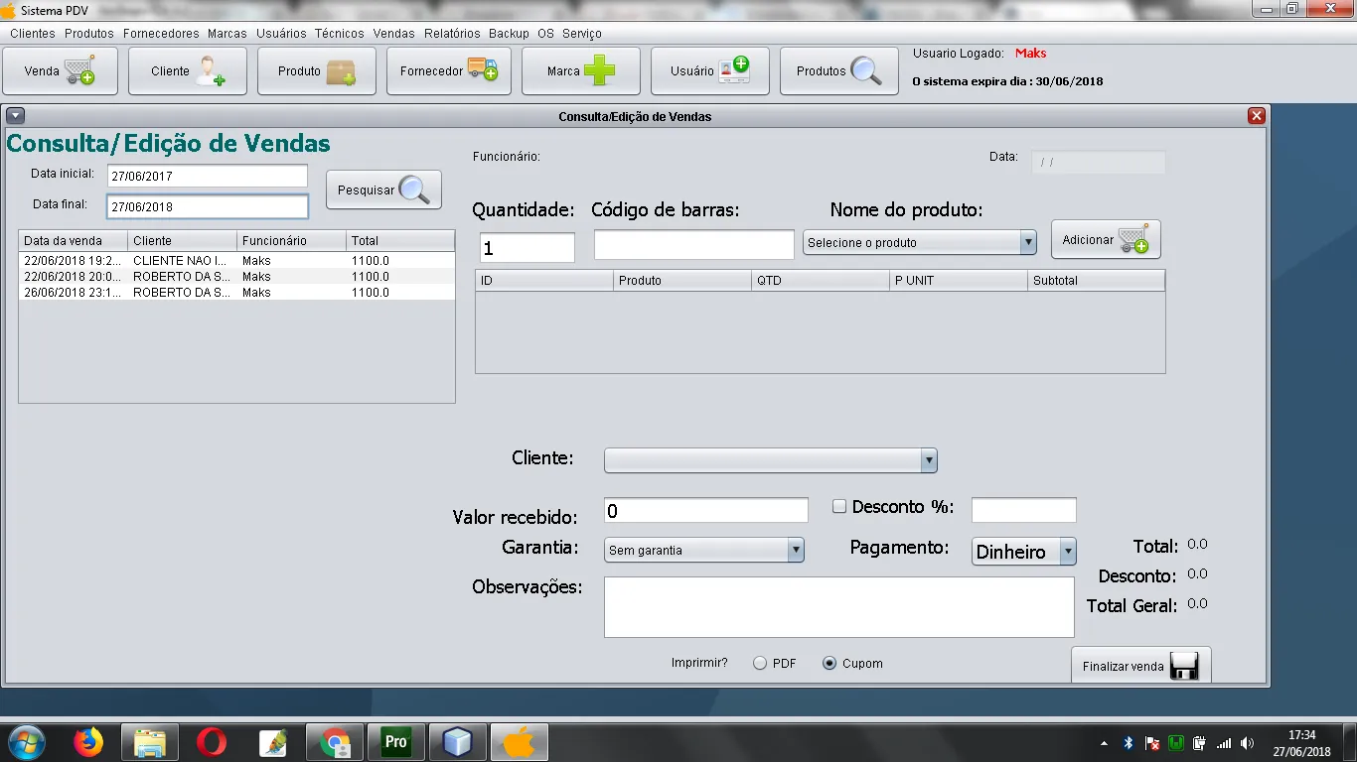
Task: Click the Produto box toolbar button
Action: coord(316,71)
